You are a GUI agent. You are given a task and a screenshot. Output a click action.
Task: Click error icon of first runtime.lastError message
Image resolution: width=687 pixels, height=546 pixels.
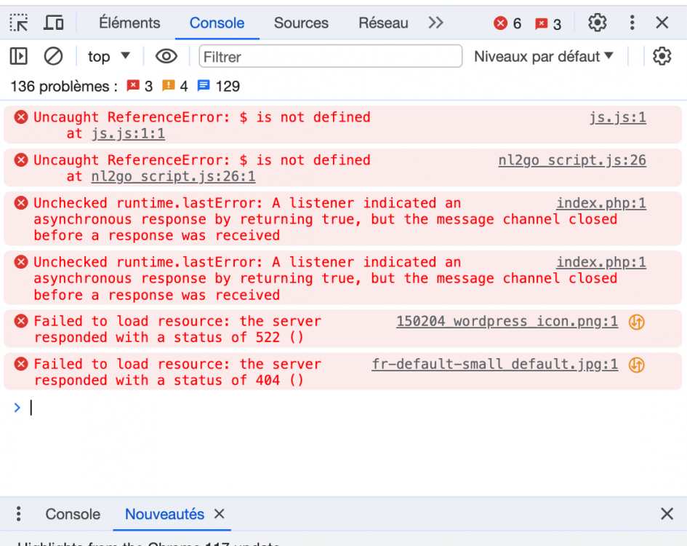point(20,203)
